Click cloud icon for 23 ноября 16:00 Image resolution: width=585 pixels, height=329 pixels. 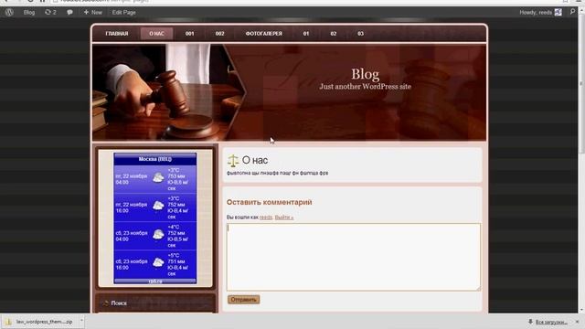pyautogui.click(x=158, y=262)
